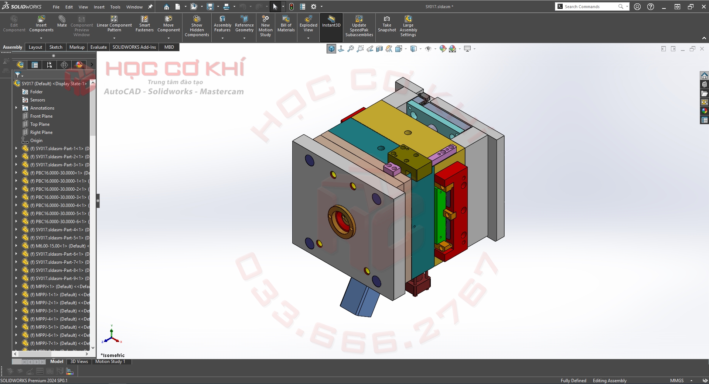Click Update SpeedPak Subassemblies
The image size is (709, 384).
[x=359, y=26]
